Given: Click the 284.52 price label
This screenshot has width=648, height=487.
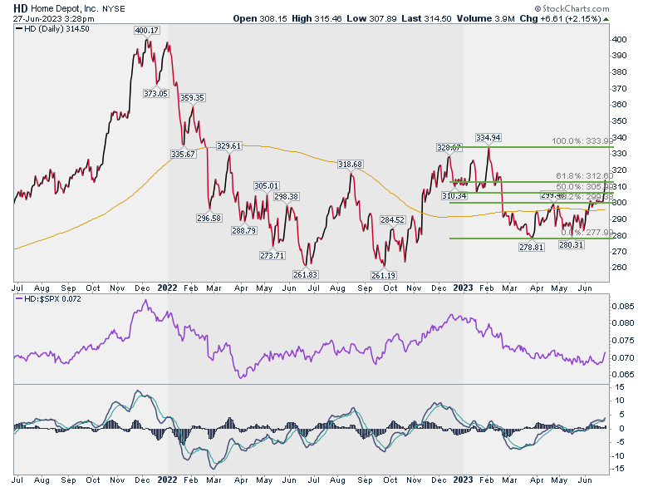Looking at the screenshot, I should 392,220.
